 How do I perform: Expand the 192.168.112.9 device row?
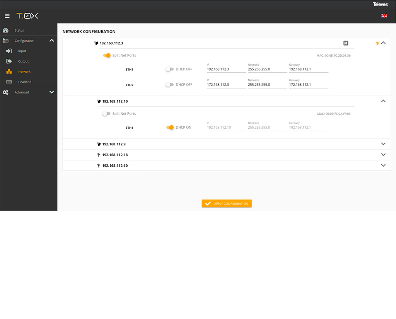tap(383, 144)
